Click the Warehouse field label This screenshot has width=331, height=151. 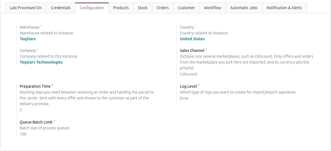click(x=30, y=27)
